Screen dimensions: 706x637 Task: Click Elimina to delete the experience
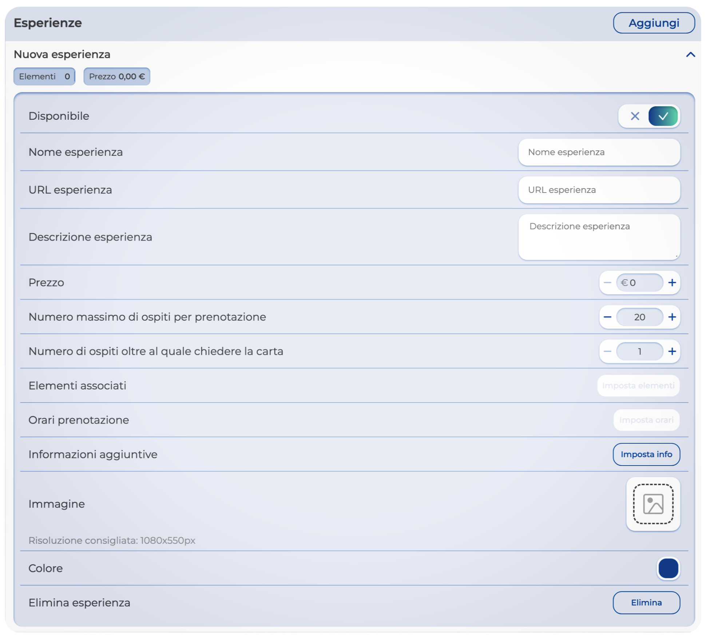point(646,602)
